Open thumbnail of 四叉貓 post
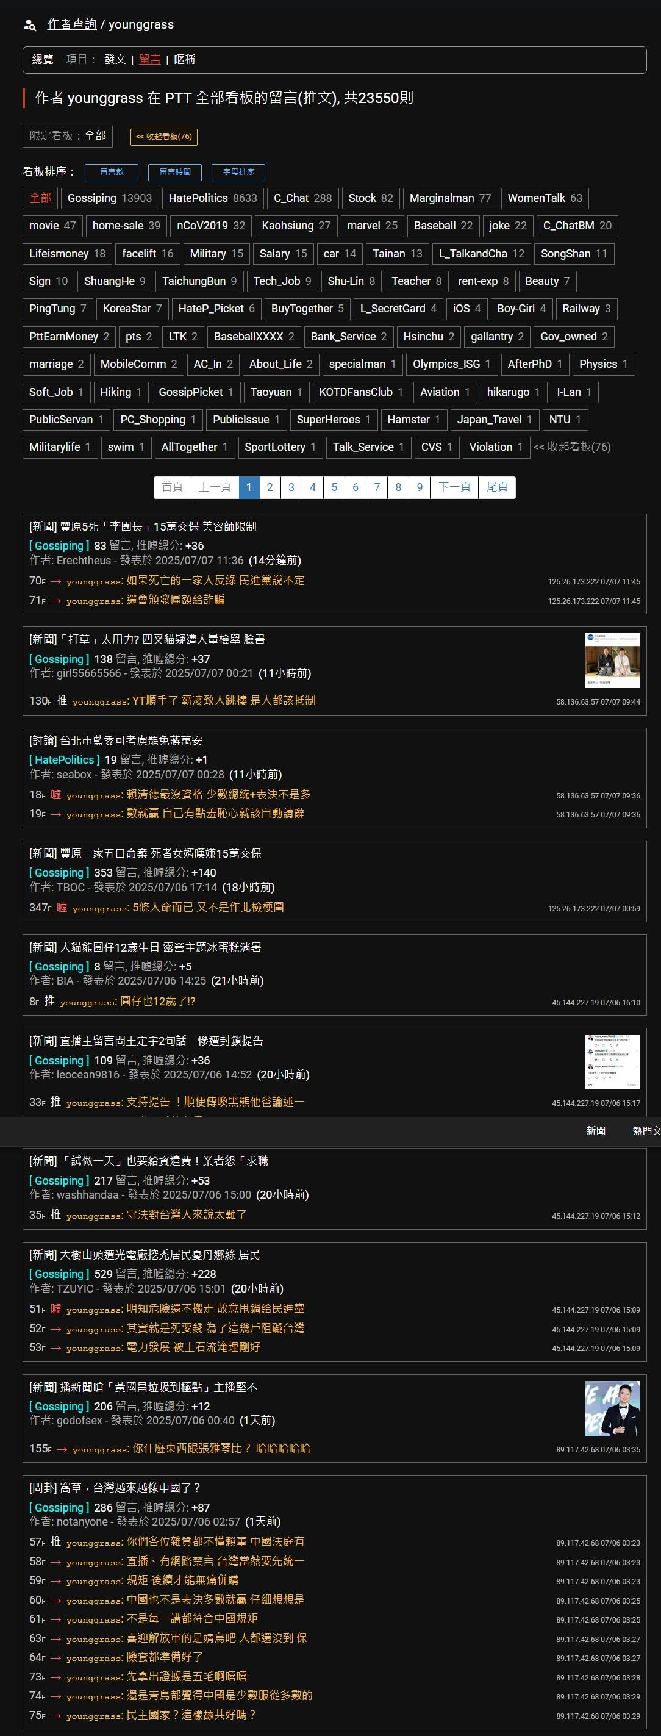 pos(612,661)
